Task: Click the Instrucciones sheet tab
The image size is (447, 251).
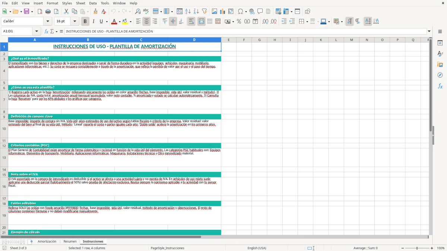Action: click(93, 241)
